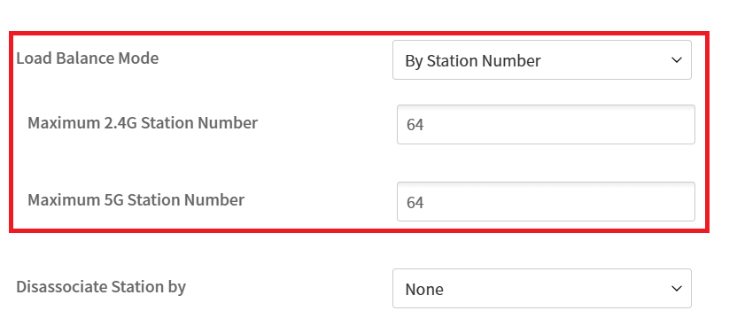Click the Disassociate Station by label
Viewport: 737px width, 334px height.
pos(101,287)
